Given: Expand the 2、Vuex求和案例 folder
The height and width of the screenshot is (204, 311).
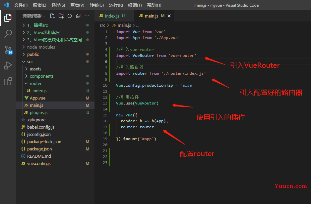Looking at the screenshot, I should coord(55,32).
